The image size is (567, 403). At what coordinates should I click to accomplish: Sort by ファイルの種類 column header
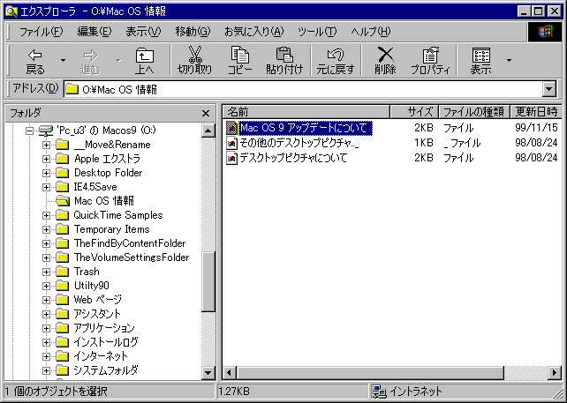tap(474, 112)
